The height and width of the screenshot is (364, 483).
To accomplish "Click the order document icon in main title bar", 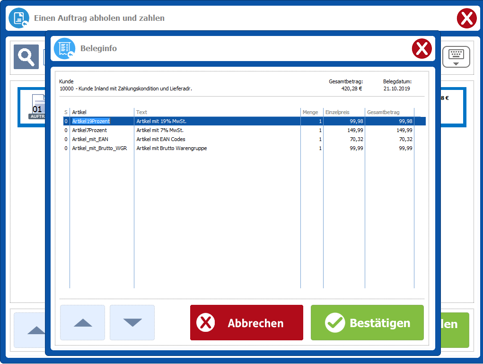I will click(19, 18).
